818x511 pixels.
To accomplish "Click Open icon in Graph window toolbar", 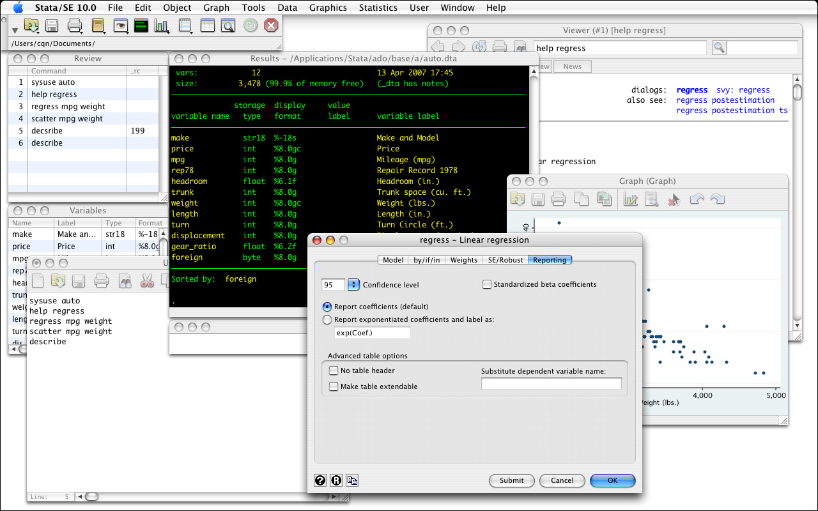I will click(x=518, y=199).
